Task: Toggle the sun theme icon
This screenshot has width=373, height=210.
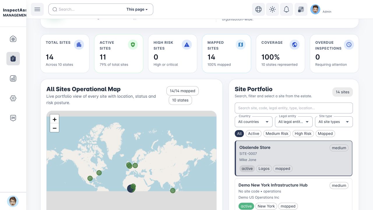Action: (272, 9)
